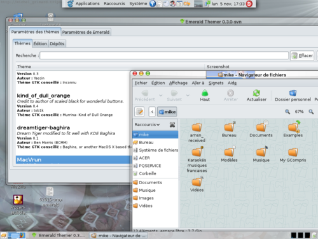
Task: Open the Applications menu in top panel
Action: click(87, 4)
